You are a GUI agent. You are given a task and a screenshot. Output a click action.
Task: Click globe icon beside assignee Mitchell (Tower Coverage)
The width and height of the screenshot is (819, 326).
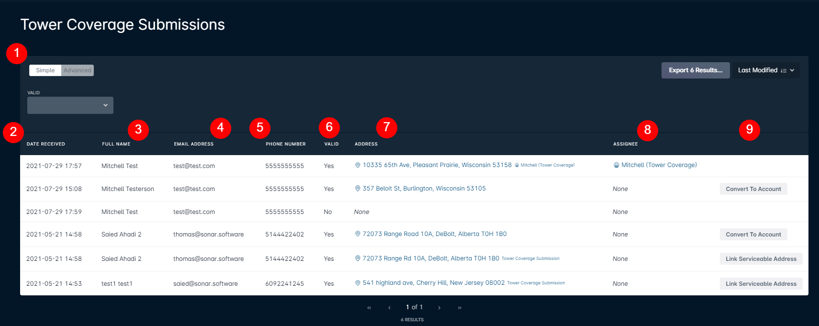pyautogui.click(x=617, y=165)
